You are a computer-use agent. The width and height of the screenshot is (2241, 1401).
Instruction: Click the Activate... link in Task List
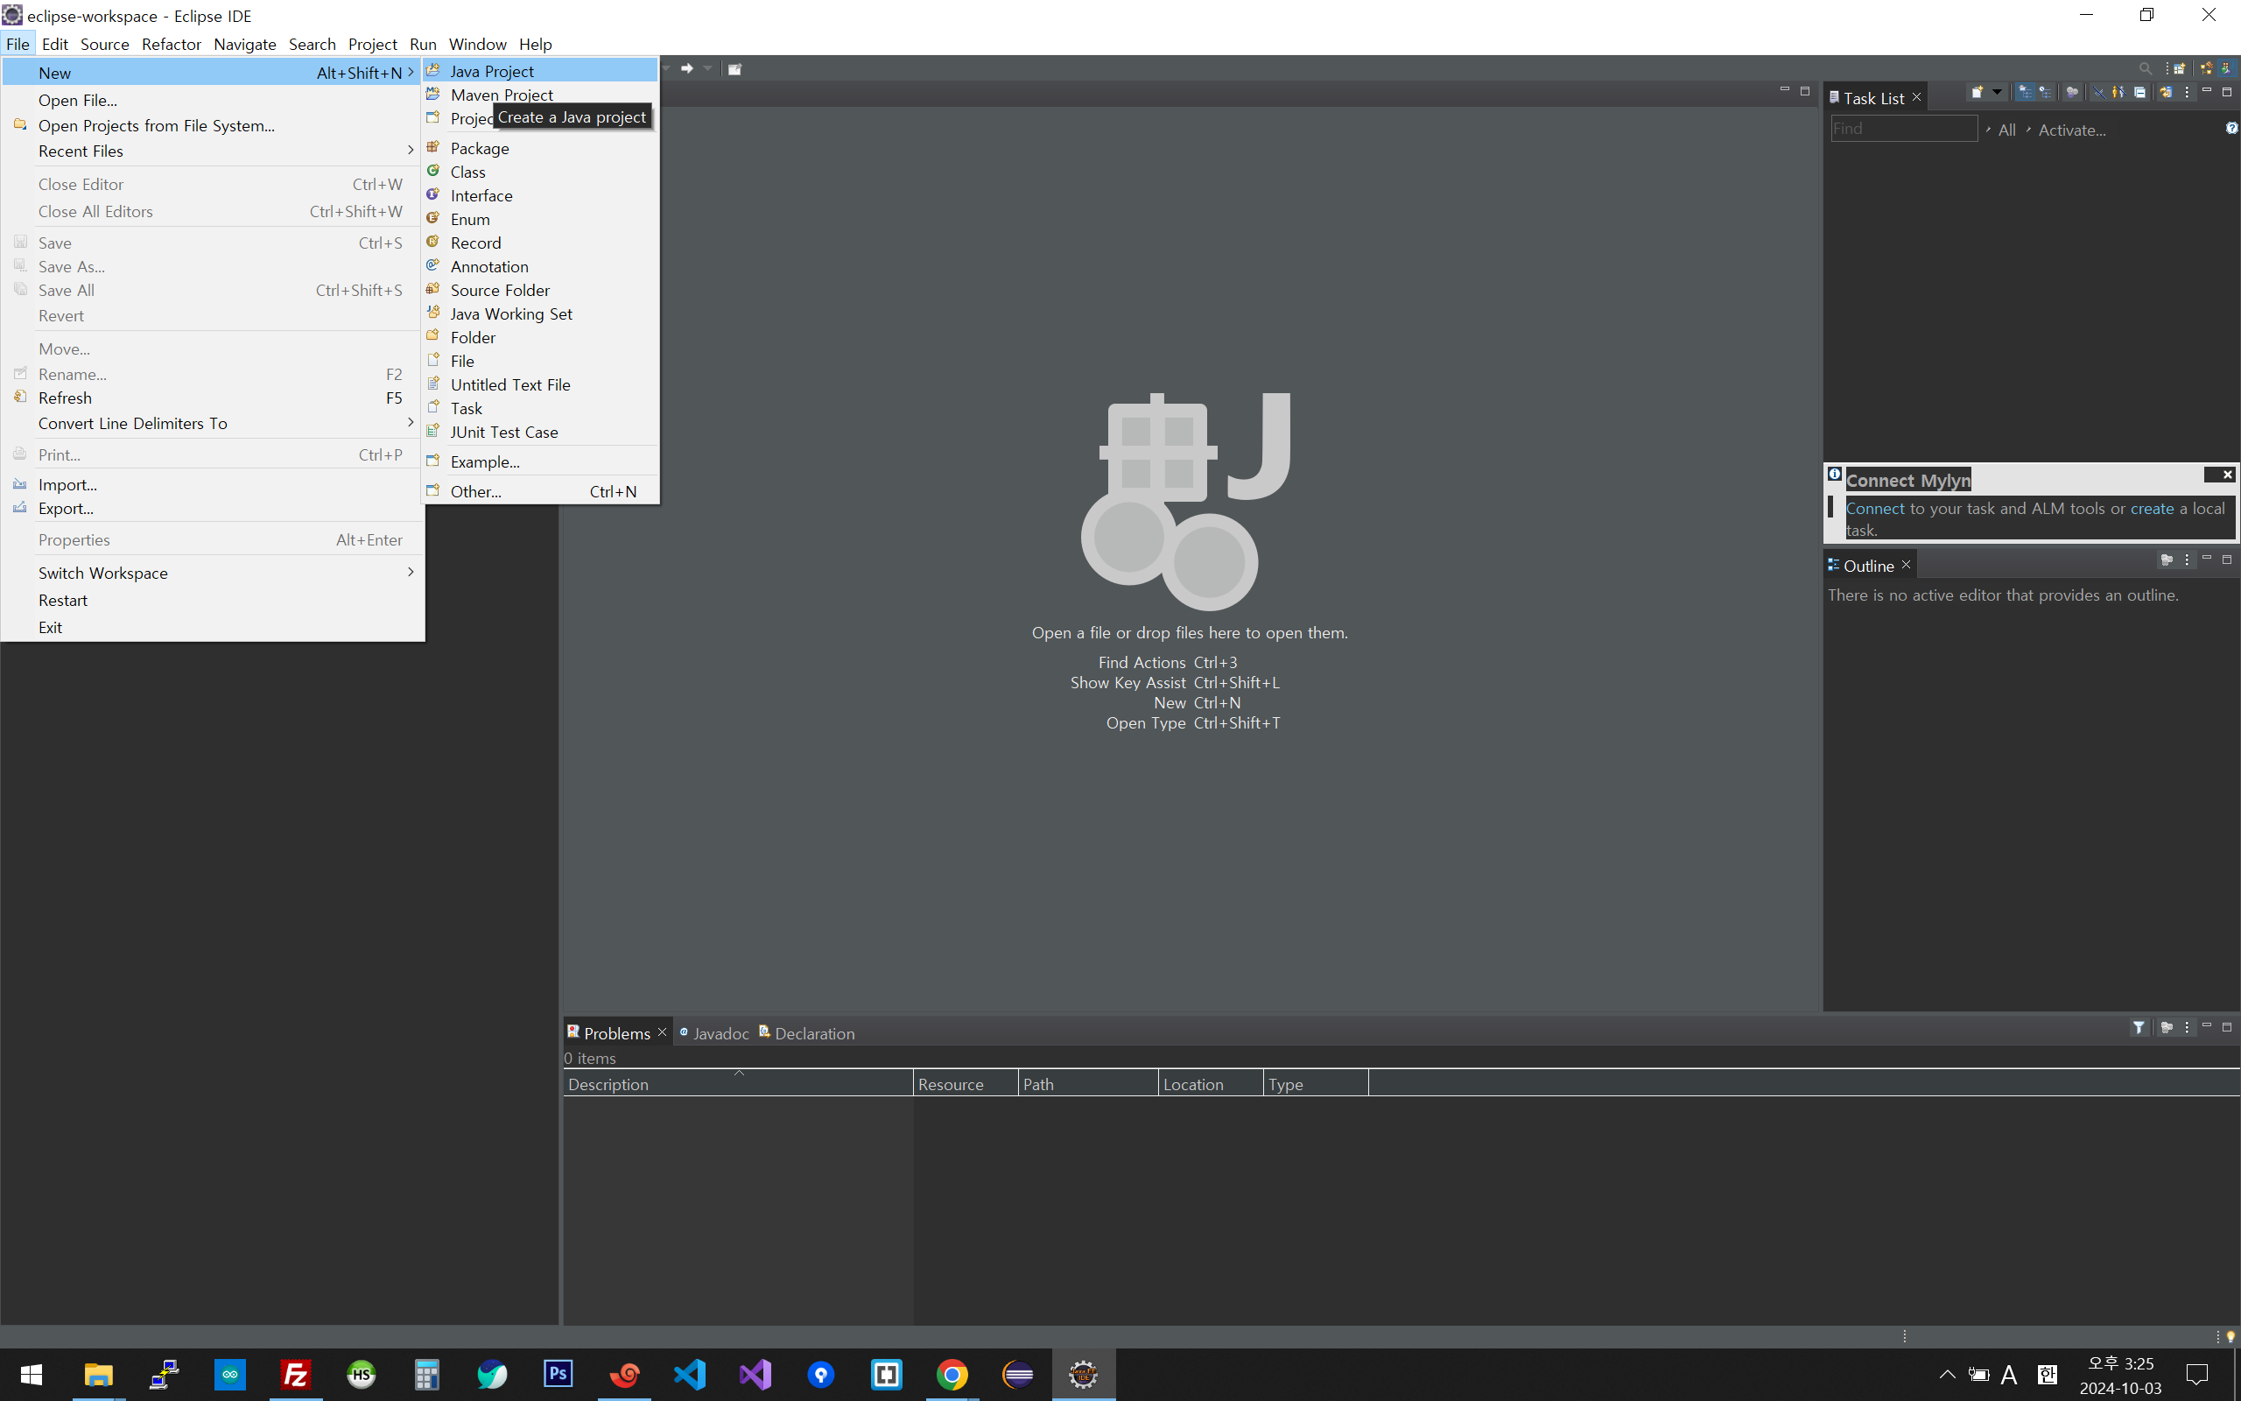coord(2071,130)
